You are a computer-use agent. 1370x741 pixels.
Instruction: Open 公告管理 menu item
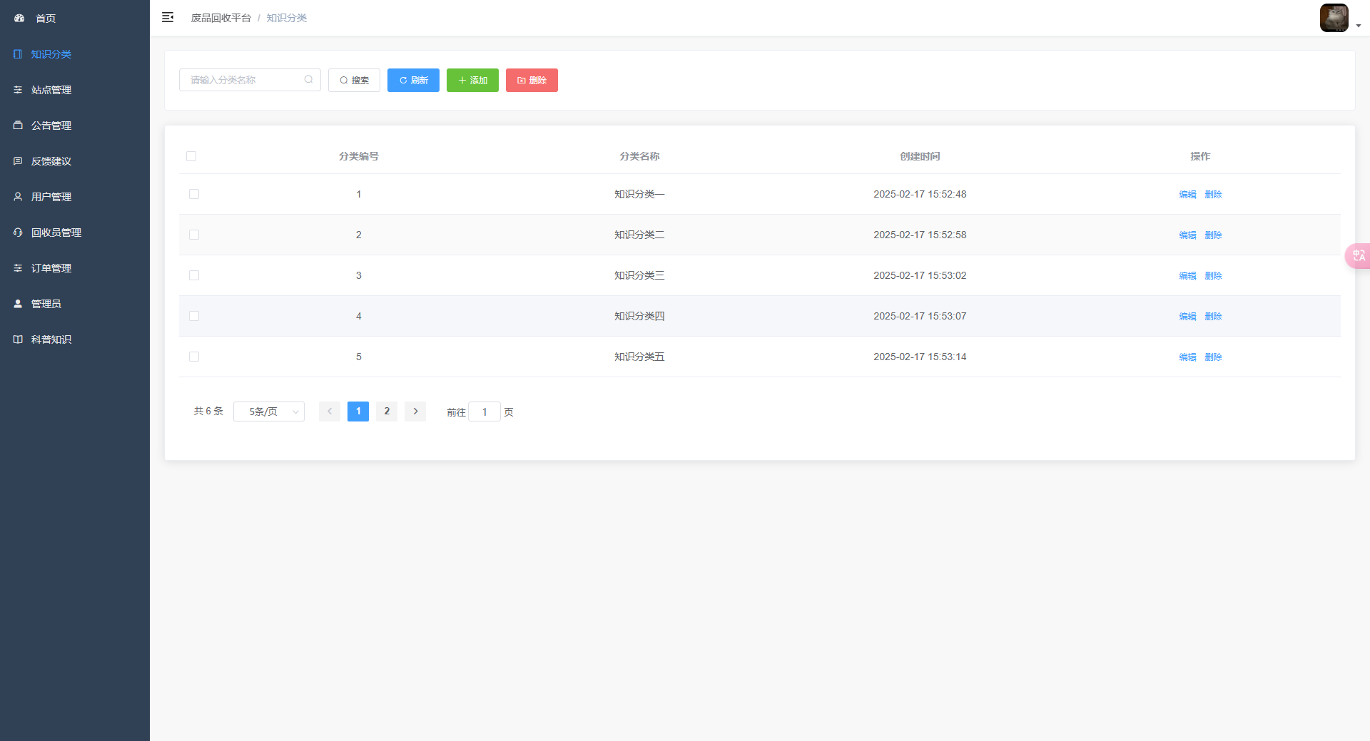[75, 125]
